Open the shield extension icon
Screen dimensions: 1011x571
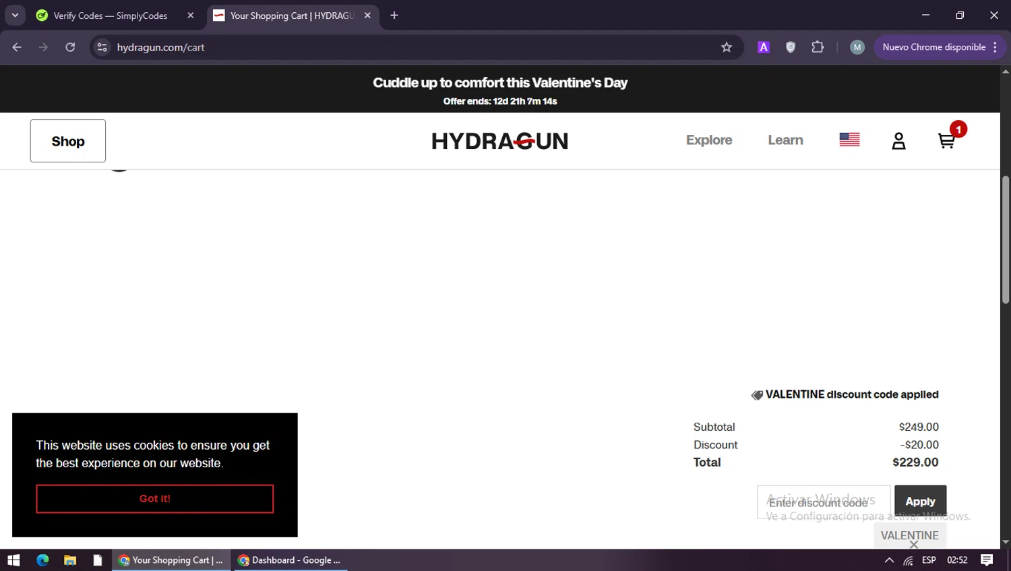(x=791, y=47)
